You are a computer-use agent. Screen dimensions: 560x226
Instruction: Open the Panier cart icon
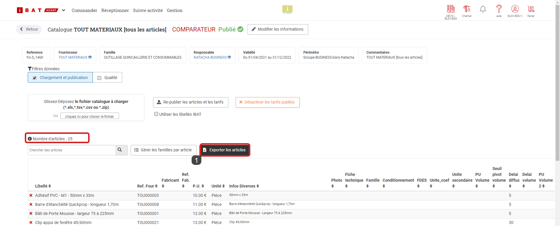[531, 9]
